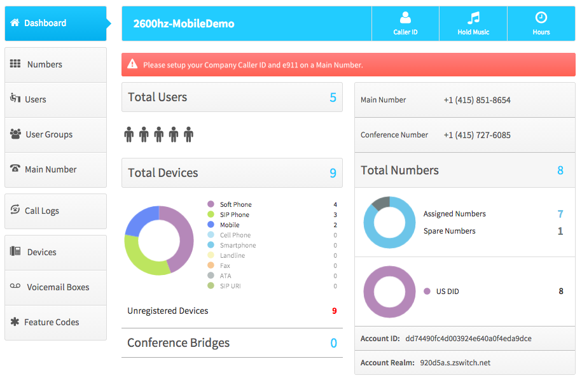Click the ATA gray legend dot
Image resolution: width=582 pixels, height=380 pixels.
[x=211, y=275]
